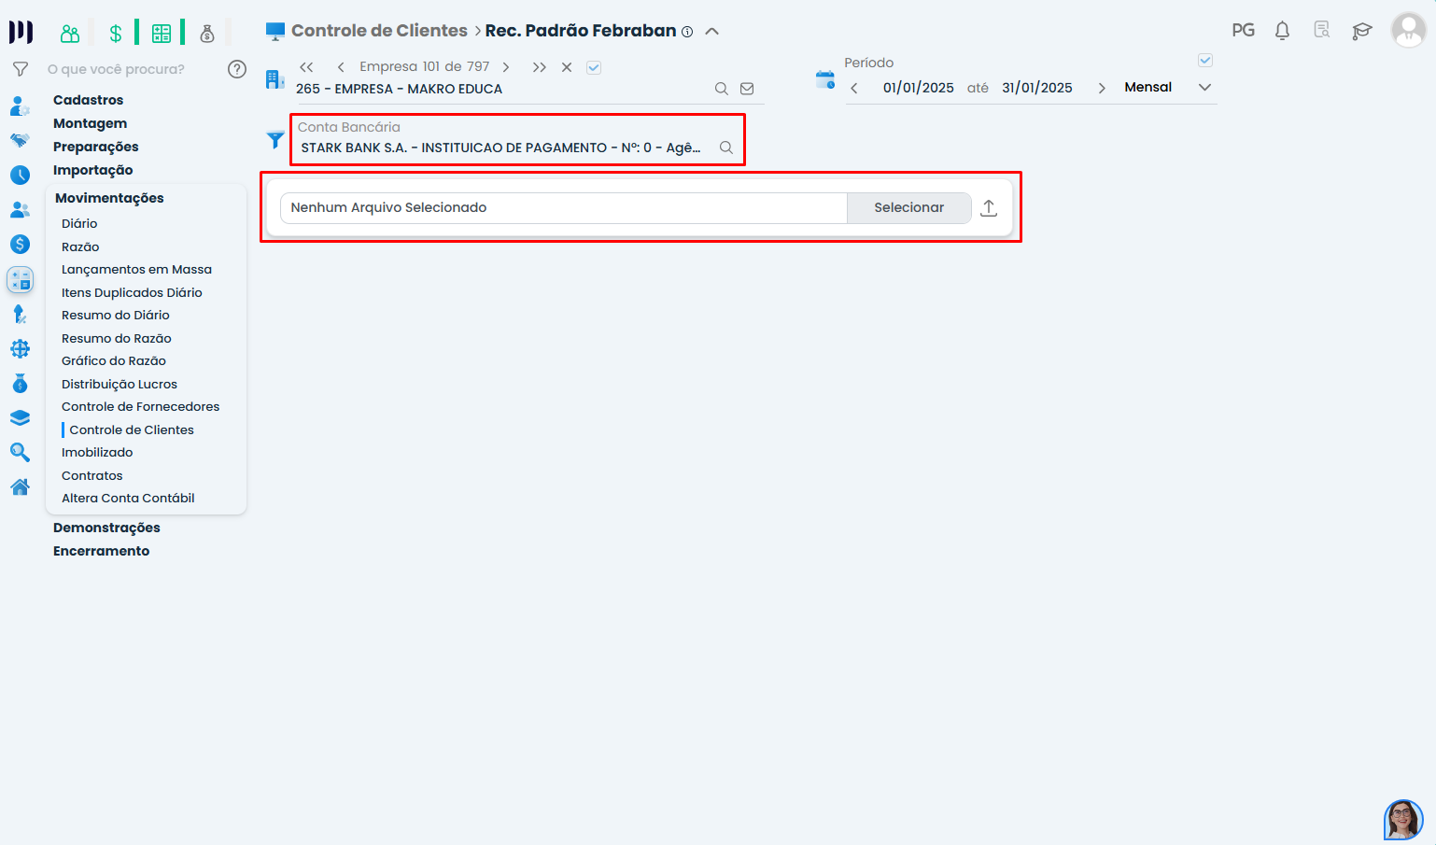Image resolution: width=1436 pixels, height=845 pixels.
Task: Open the blue dollar coin sidebar icon
Action: point(20,245)
